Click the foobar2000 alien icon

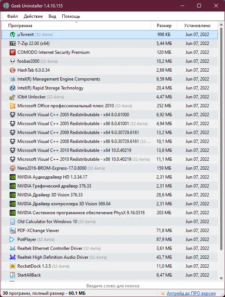tap(13, 61)
